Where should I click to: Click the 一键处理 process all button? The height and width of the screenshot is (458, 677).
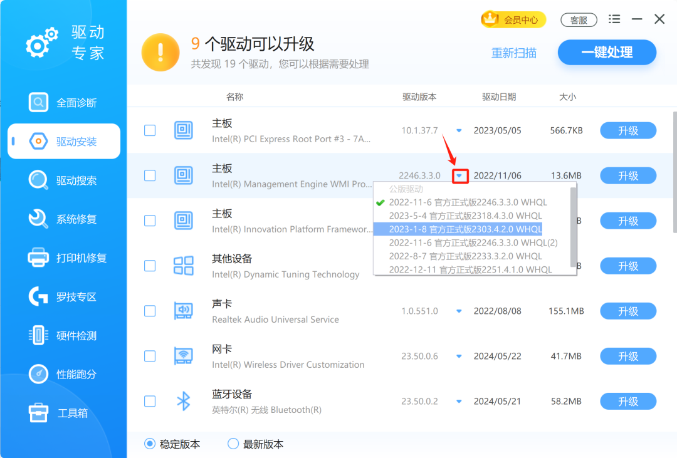point(606,53)
